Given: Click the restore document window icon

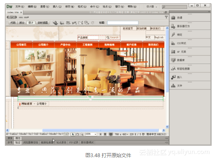Looking at the screenshot, I should [x=166, y=12].
